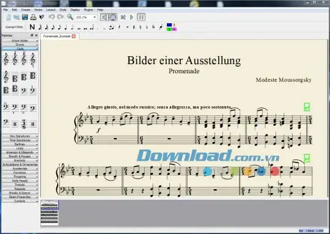Viewport: 330px width, 234px height.
Task: Expand the Barlines palette
Action: (20, 144)
